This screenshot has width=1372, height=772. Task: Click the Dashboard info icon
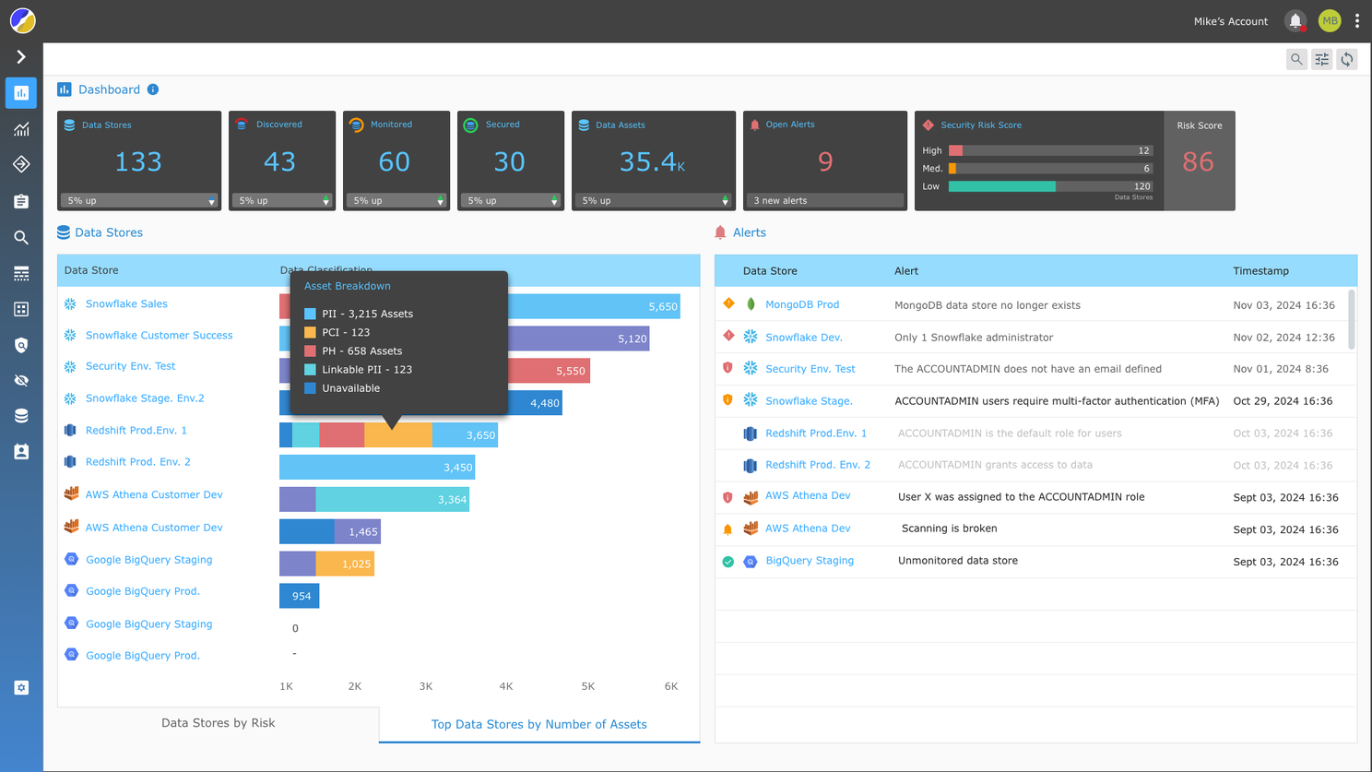(x=153, y=89)
